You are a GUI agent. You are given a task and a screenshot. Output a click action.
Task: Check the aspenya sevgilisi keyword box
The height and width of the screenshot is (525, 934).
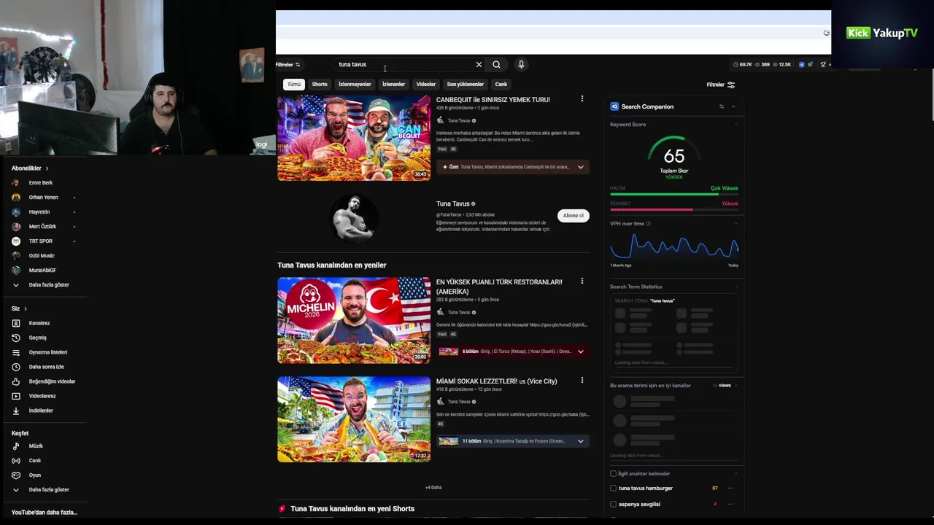pos(613,504)
